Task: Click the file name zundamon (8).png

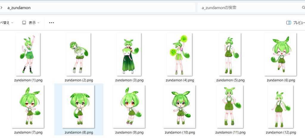Action: (79, 133)
